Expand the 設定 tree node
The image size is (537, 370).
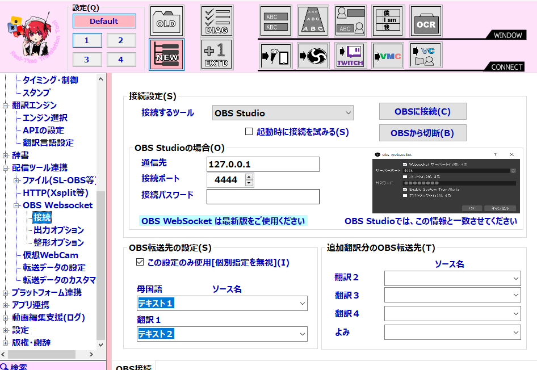point(6,331)
